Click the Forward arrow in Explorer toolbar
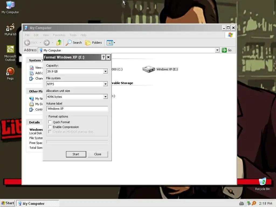Screen dimensions: 276x207 pos(47,43)
